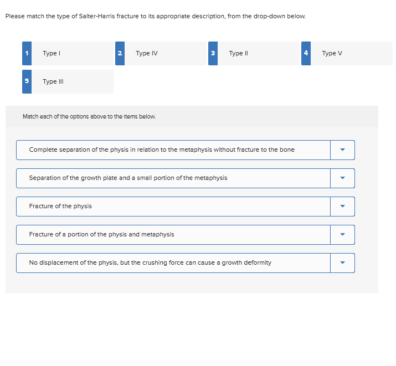This screenshot has height=366, width=396.
Task: Expand dropdown for 'No displacement of the physis'
Action: click(342, 263)
